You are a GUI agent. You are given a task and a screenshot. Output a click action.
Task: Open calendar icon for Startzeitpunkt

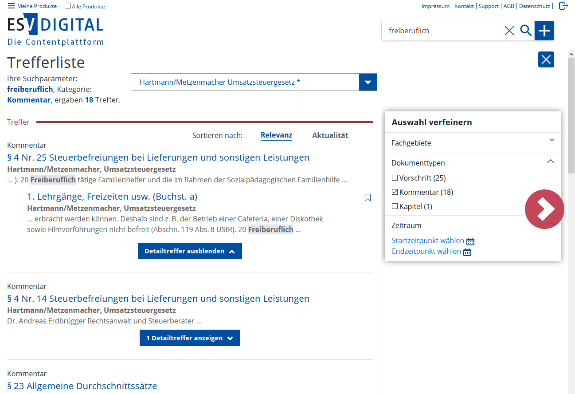pos(470,241)
